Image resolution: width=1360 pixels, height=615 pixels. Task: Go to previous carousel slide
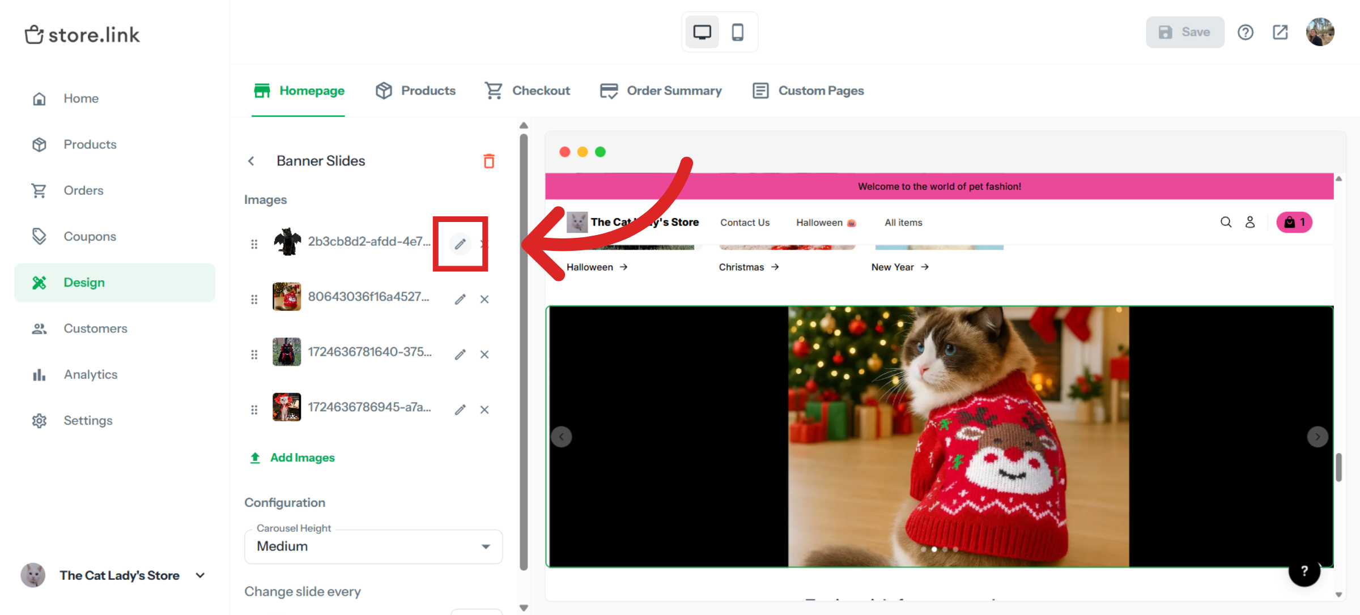tap(561, 437)
